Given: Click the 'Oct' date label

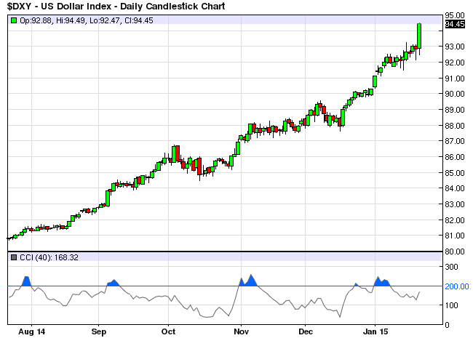Looking at the screenshot, I should 168,331.
